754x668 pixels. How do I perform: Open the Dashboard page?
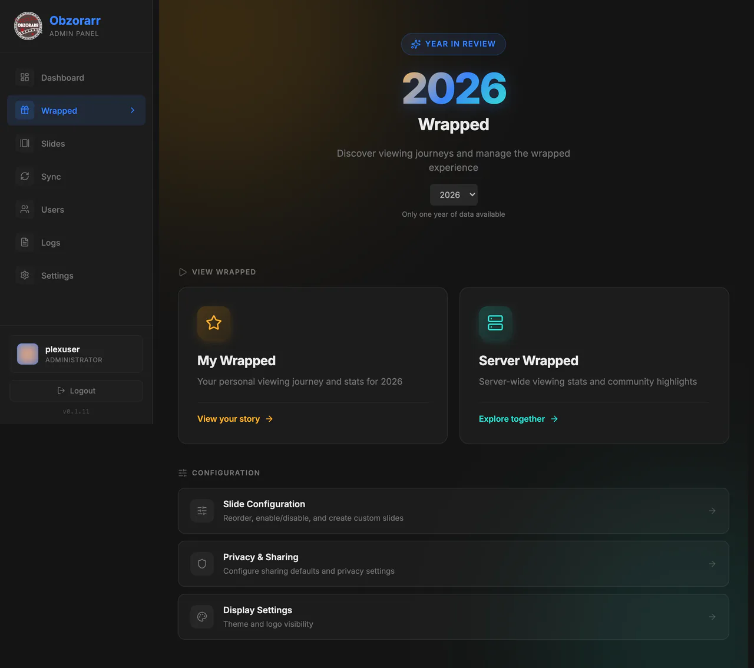77,77
